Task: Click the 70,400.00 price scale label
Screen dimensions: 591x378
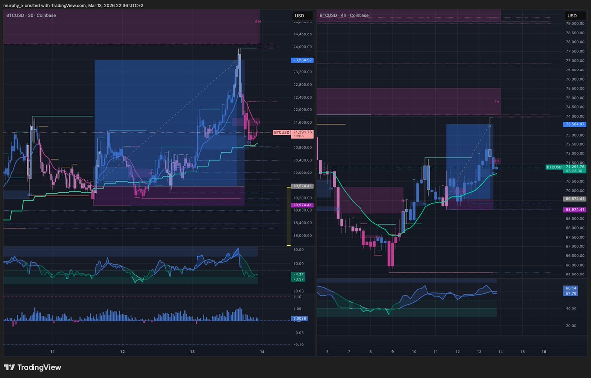Action: tap(303, 160)
